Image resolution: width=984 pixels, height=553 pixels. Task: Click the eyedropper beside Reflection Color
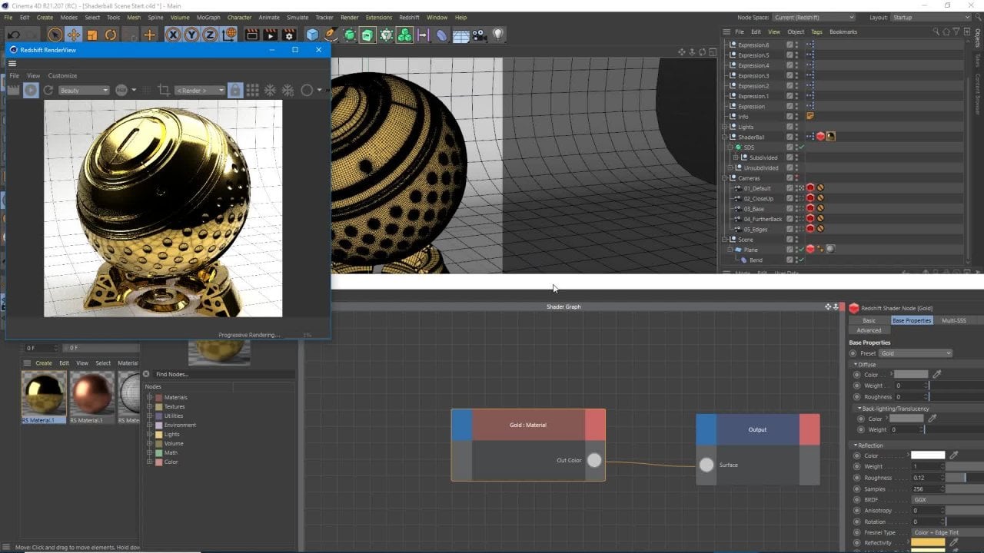[x=954, y=455]
